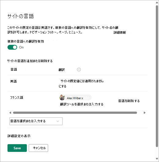The height and width of the screenshot is (162, 159).
Task: Click the 翻訳ツールを選択または入力する translator input
Action: click(x=82, y=104)
